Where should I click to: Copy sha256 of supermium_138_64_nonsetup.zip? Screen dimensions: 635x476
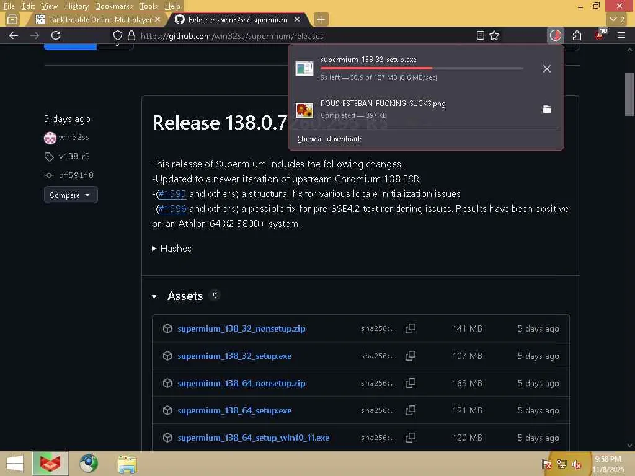pos(411,383)
